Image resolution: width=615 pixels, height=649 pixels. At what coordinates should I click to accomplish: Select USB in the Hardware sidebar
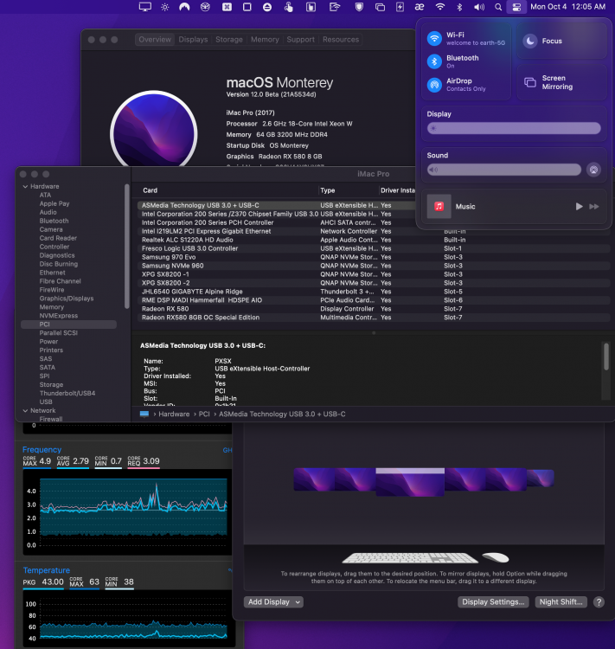(x=46, y=402)
